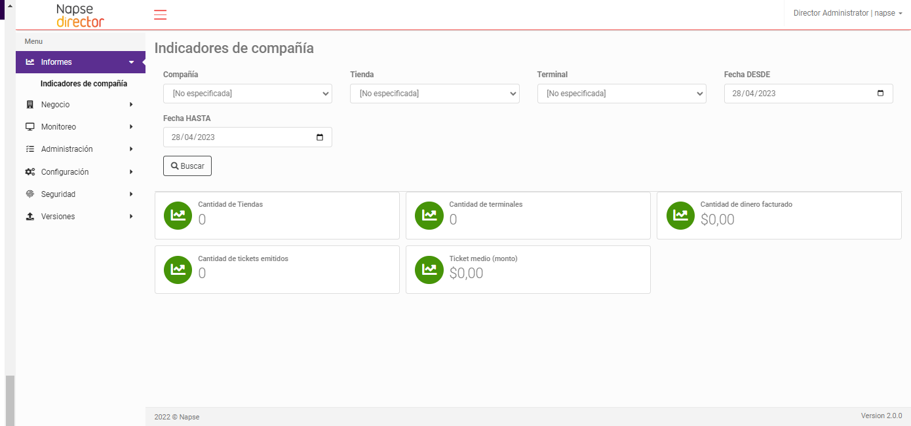Viewport: 911px width, 426px height.
Task: Click the Seguridad fingerprint icon
Action: click(x=29, y=194)
